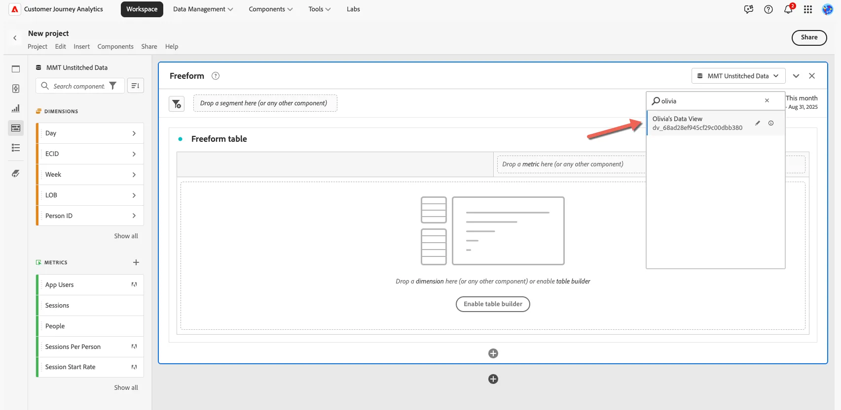Expand the Day dimension

pos(134,133)
